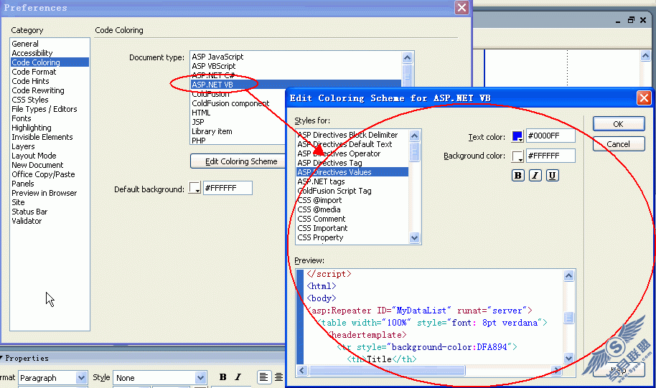Image resolution: width=656 pixels, height=388 pixels.
Task: Select Code Format category
Action: click(34, 72)
